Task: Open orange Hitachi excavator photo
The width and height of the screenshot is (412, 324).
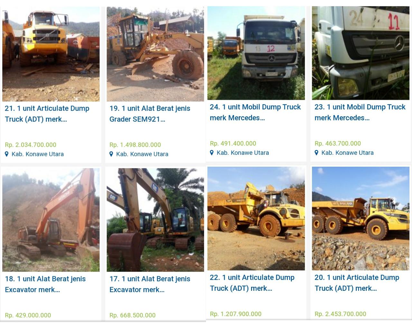Action: click(x=51, y=220)
